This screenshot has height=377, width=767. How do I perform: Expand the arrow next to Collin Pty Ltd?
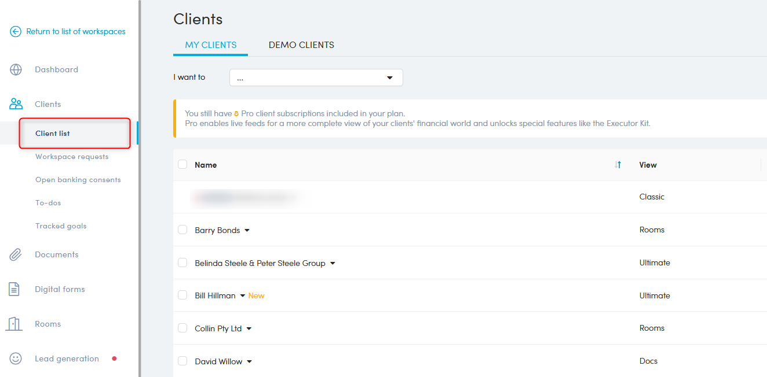point(249,328)
